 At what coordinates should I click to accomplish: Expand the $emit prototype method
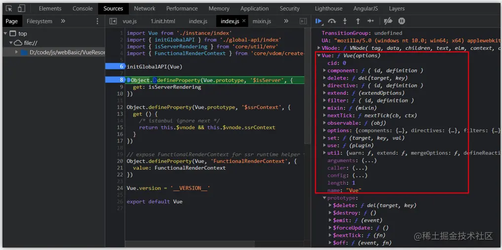(330, 220)
